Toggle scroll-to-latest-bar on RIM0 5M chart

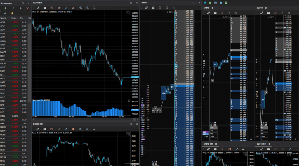[x=128, y=13]
